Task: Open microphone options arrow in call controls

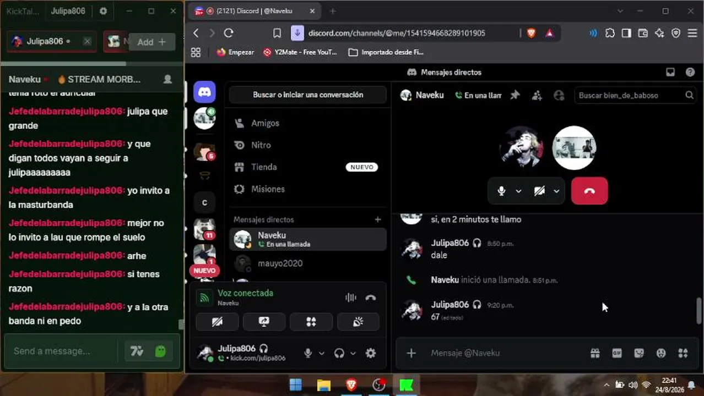Action: 518,191
